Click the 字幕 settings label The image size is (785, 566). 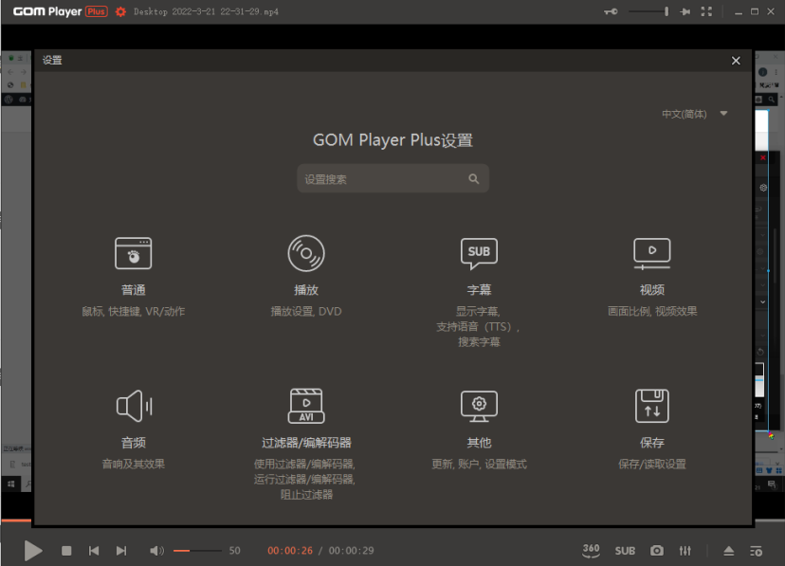click(x=479, y=290)
